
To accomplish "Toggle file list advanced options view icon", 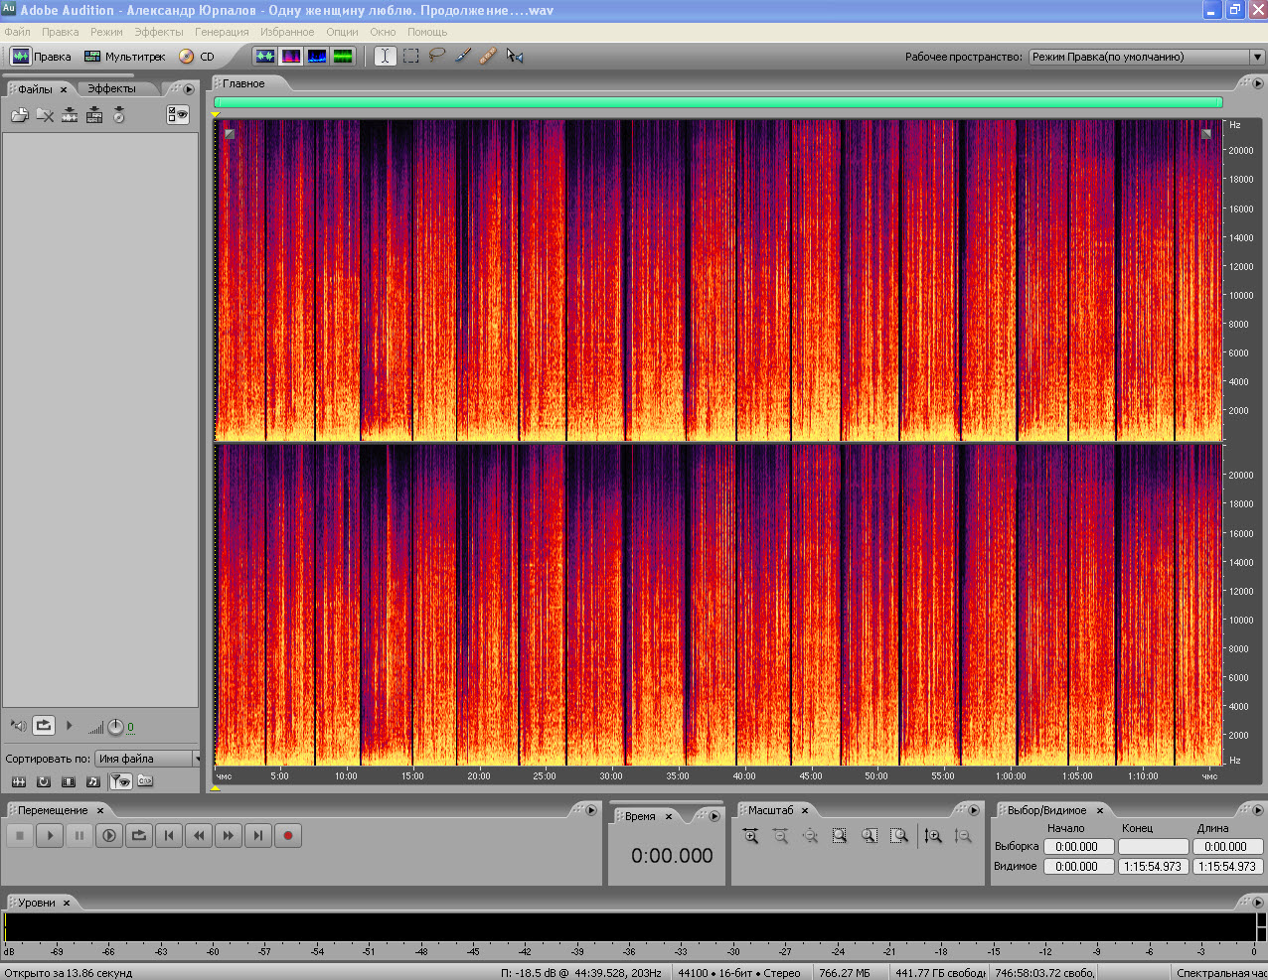I will [x=178, y=115].
